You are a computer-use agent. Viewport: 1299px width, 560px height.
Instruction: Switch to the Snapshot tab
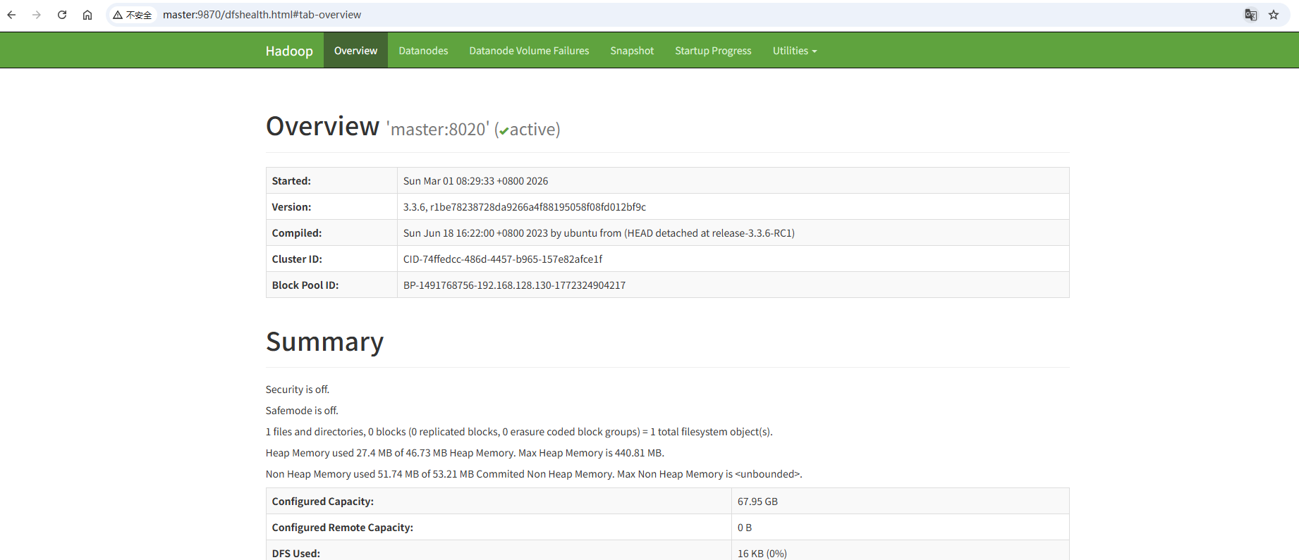(x=632, y=51)
